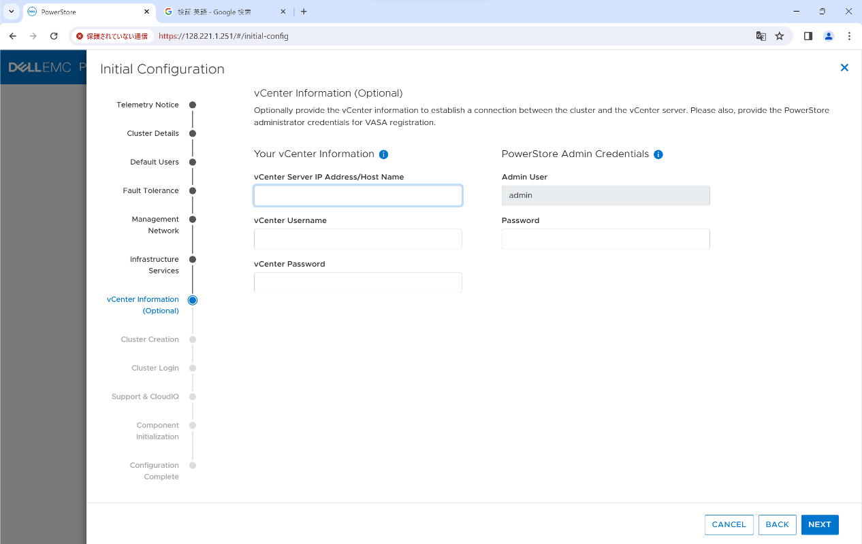This screenshot has width=862, height=544.
Task: Close the Initial Configuration dialog with X
Action: point(844,68)
